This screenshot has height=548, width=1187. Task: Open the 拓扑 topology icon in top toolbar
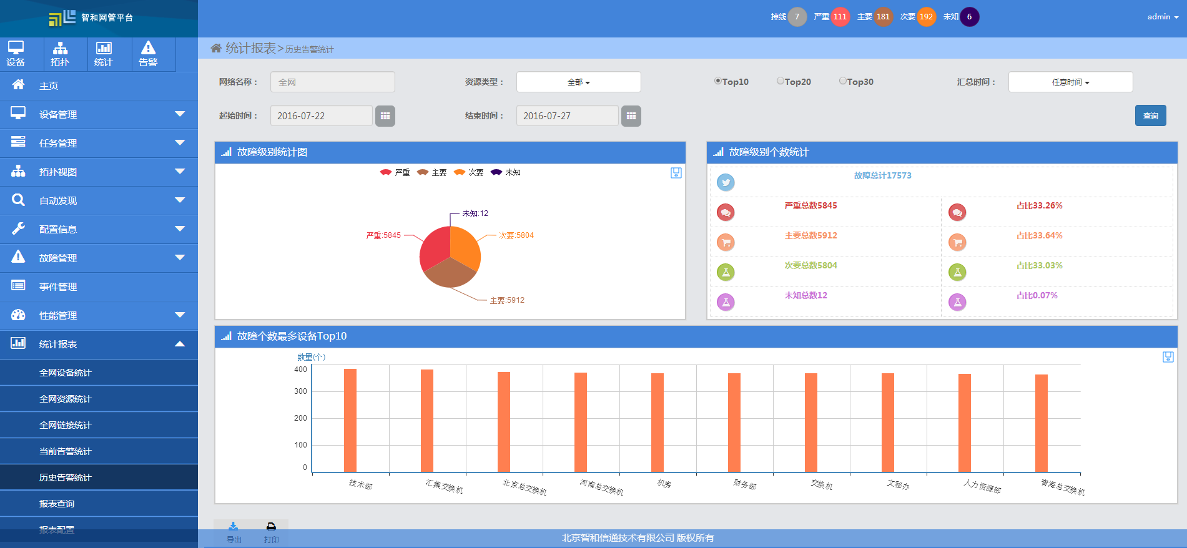coord(60,48)
